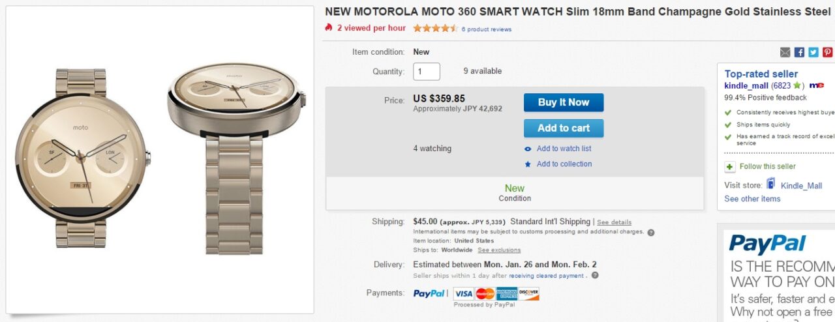Click the green plus follow seller icon
The width and height of the screenshot is (835, 322).
[x=730, y=167]
